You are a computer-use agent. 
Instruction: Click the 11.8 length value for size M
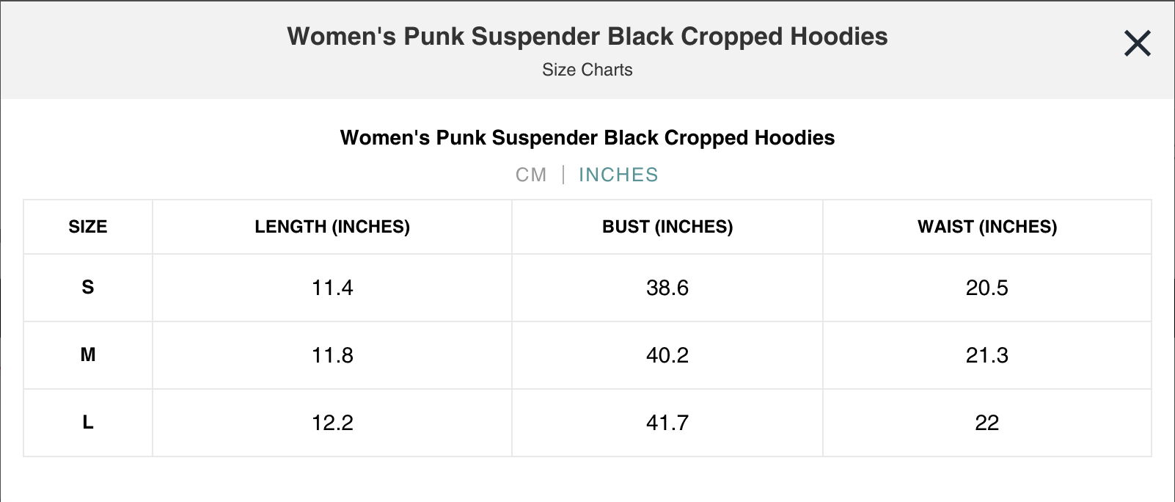click(x=332, y=355)
